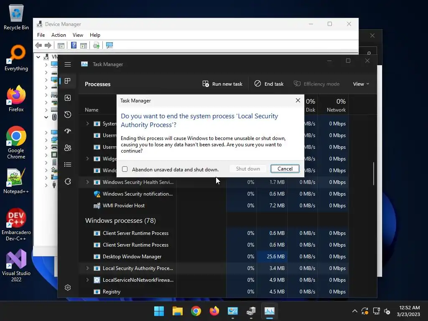Open Services page in Task Manager sidebar

pos(67,181)
